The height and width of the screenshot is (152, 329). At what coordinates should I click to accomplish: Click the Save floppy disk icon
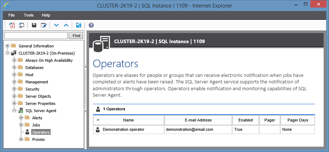pyautogui.click(x=34, y=25)
